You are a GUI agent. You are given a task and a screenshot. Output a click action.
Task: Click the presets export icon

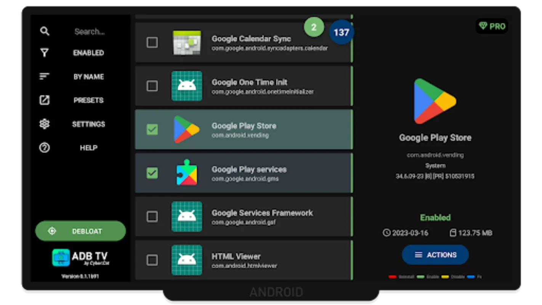(45, 100)
